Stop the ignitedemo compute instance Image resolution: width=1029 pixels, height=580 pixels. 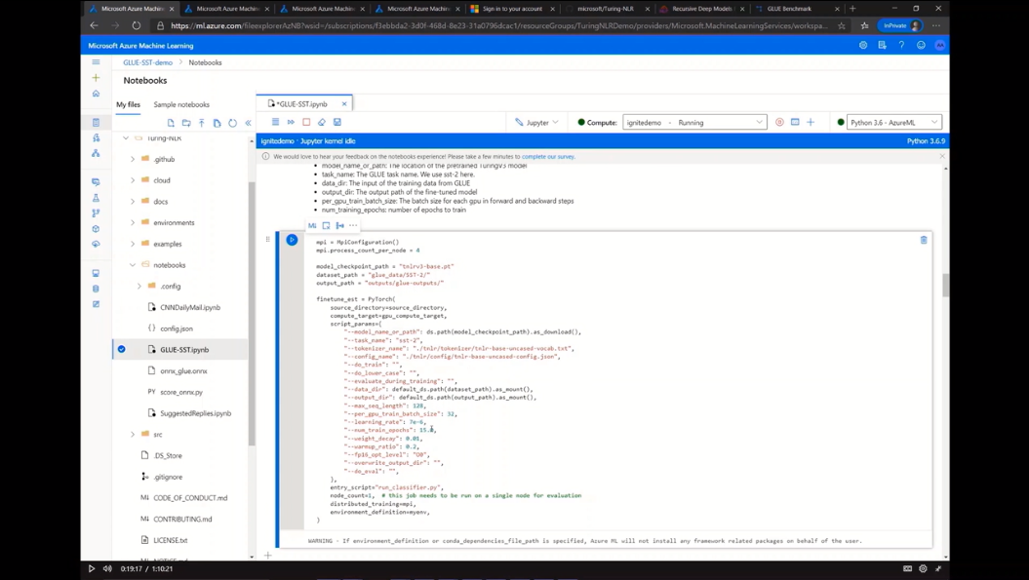pos(779,123)
